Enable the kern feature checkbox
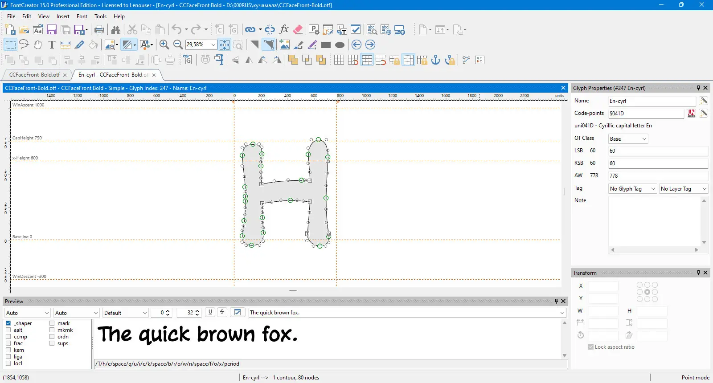The image size is (713, 383). pos(8,350)
